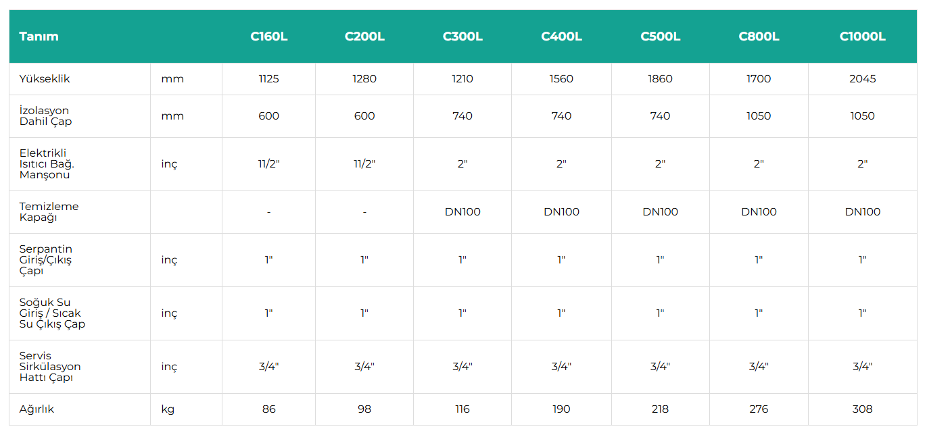Viewport: 927px width, 435px height.
Task: Select the weight value 190
Action: tap(561, 409)
